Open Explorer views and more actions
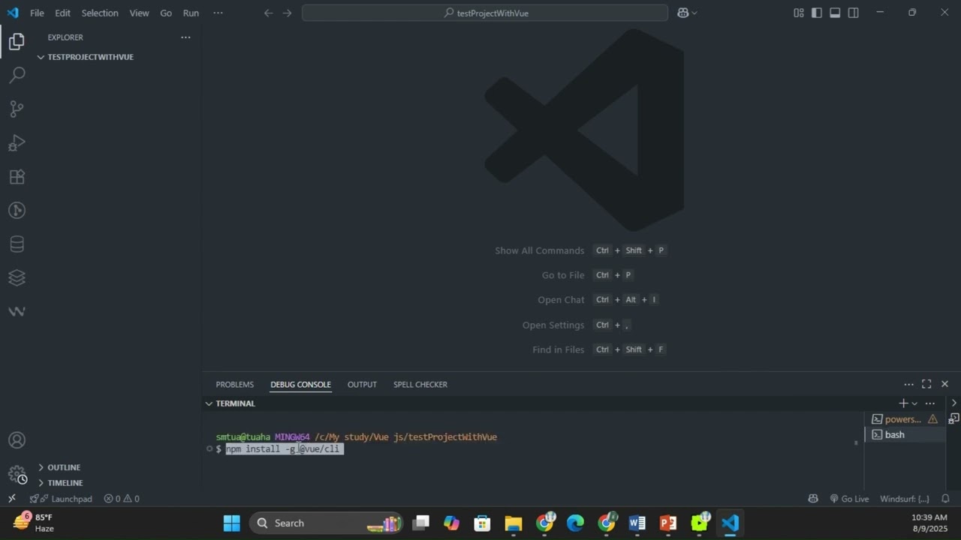Viewport: 961px width, 540px height. (x=185, y=37)
